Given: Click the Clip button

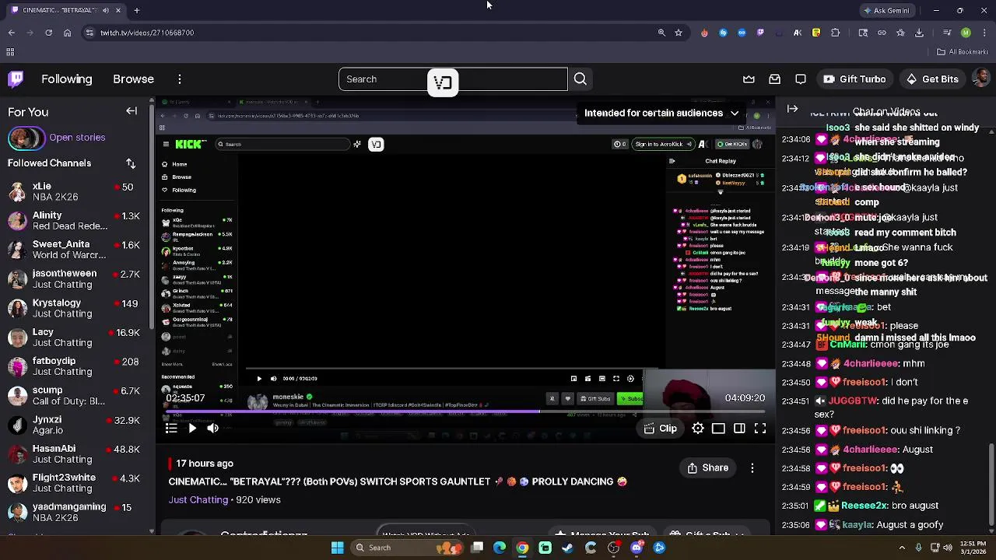Looking at the screenshot, I should point(661,429).
